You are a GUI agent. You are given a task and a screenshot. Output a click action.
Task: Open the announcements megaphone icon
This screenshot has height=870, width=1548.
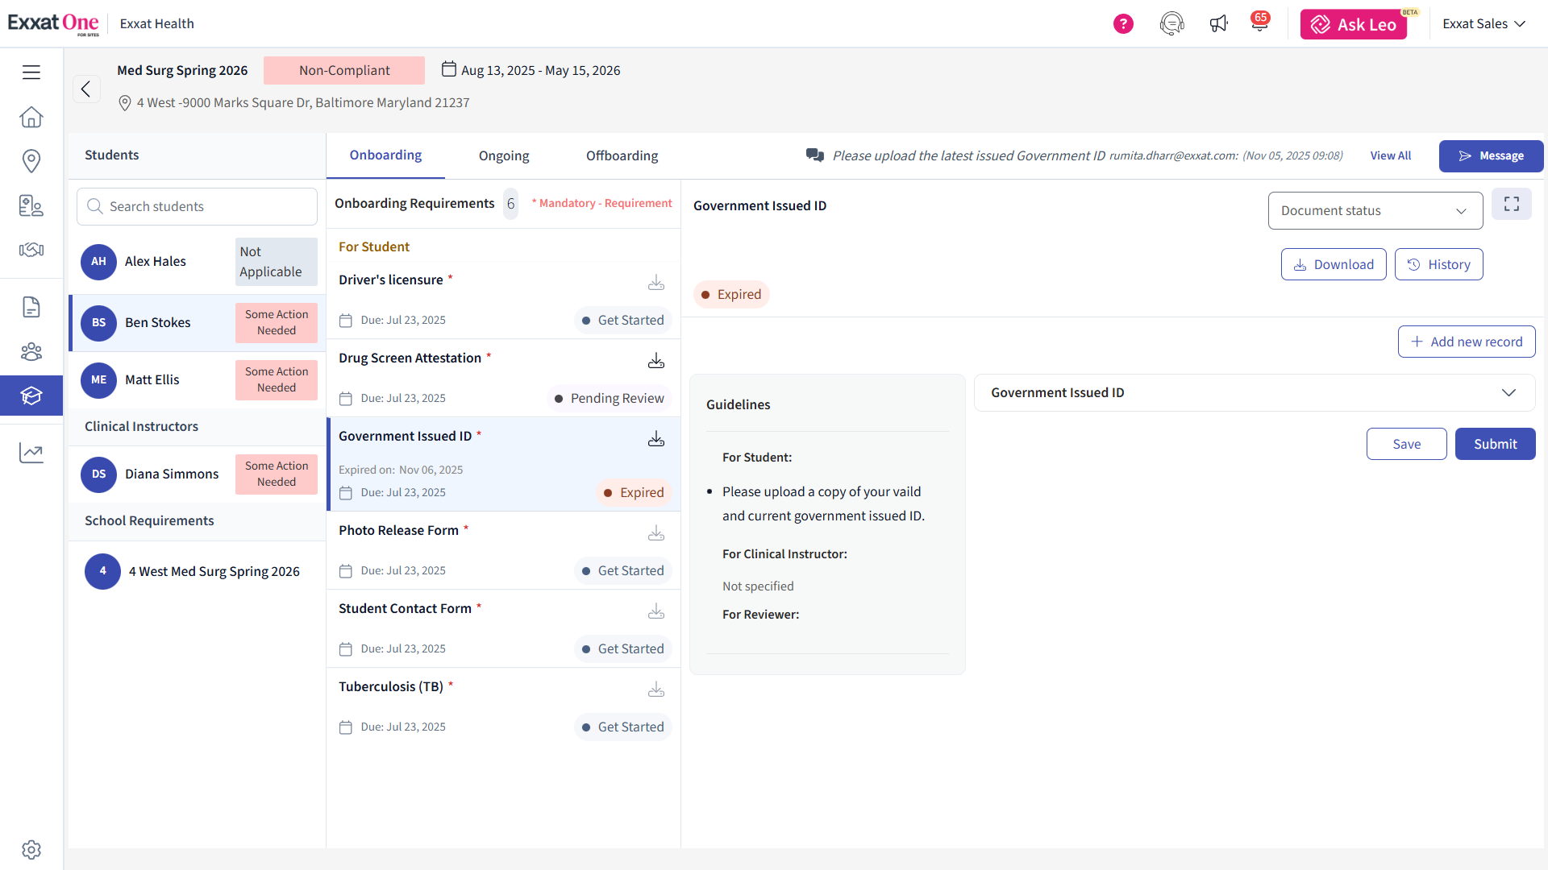click(x=1218, y=24)
